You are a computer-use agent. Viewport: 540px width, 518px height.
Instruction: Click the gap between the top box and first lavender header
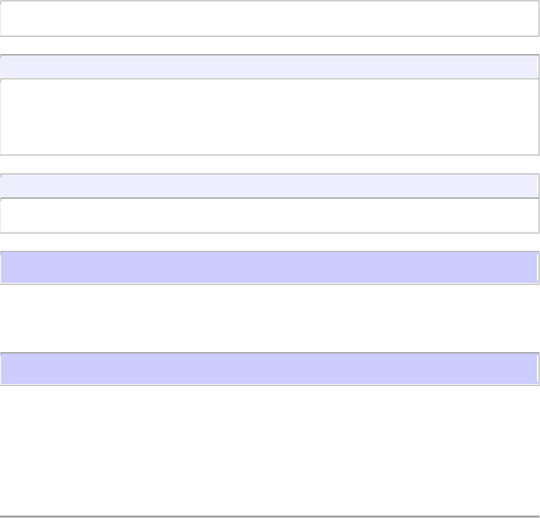[270, 45]
